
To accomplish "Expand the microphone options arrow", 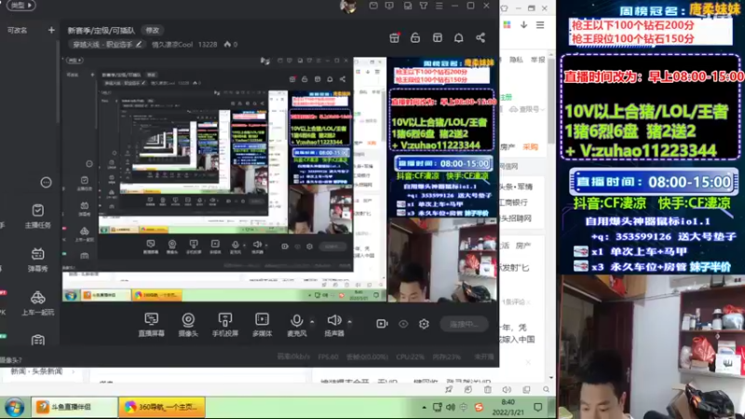I will (312, 321).
